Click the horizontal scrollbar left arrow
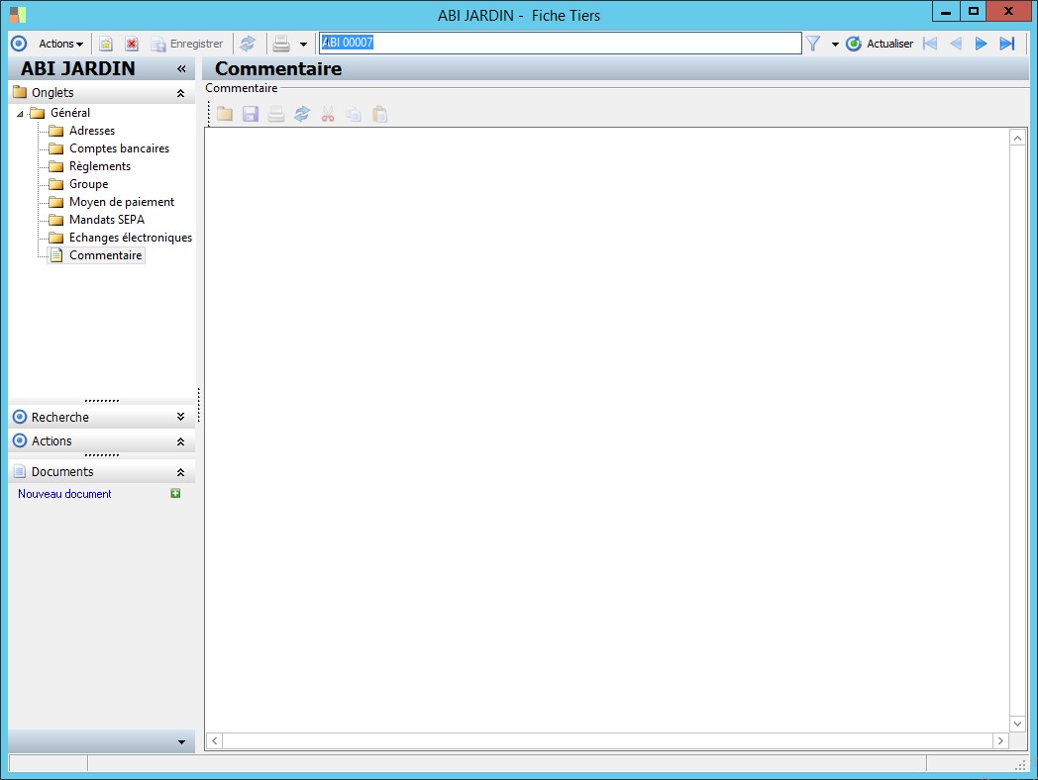 point(214,741)
